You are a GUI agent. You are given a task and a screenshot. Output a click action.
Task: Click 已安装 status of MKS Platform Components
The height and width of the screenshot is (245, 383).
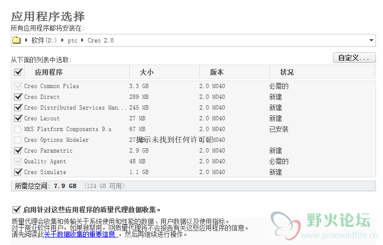[278, 129]
